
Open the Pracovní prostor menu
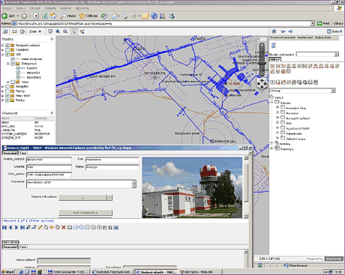tap(283, 37)
